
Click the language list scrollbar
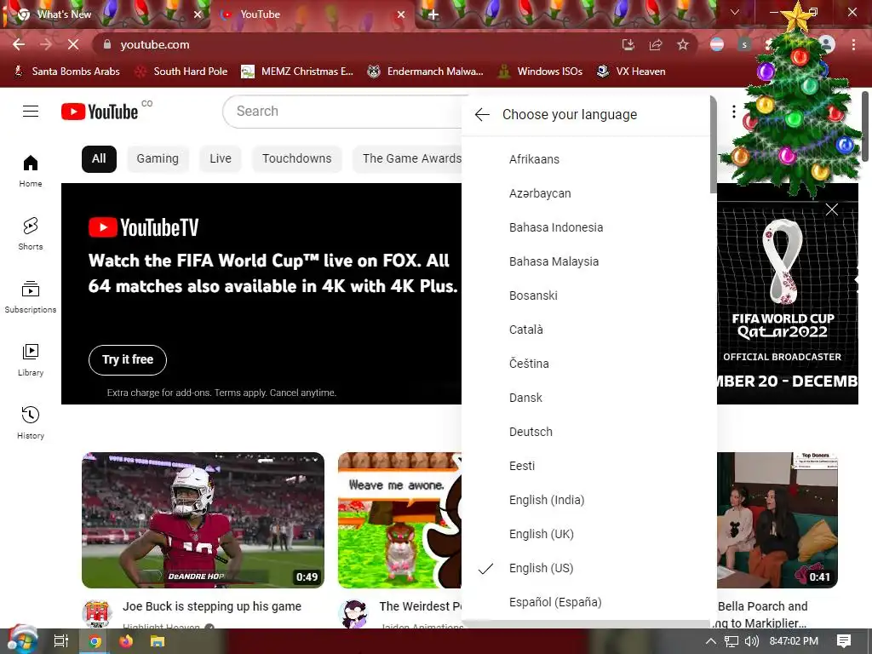714,146
